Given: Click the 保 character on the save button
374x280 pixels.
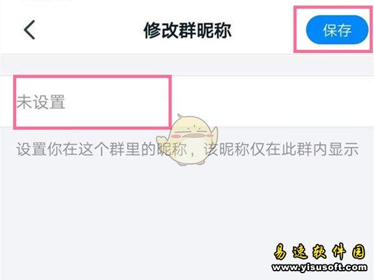Looking at the screenshot, I should click(330, 30).
